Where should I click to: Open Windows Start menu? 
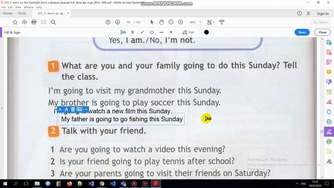pyautogui.click(x=5, y=183)
